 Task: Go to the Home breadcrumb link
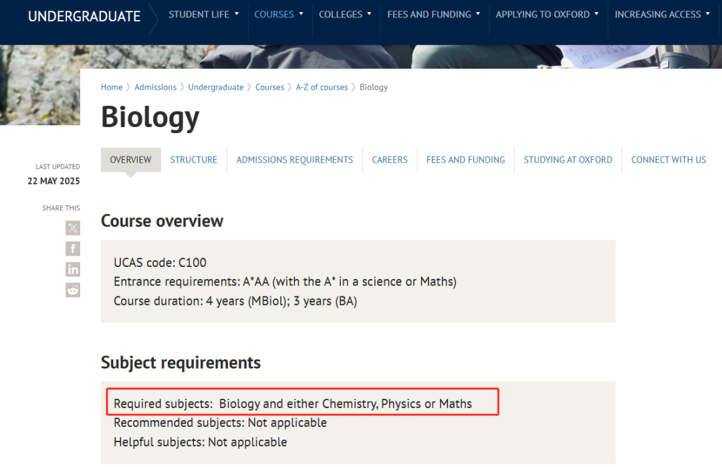pos(112,87)
